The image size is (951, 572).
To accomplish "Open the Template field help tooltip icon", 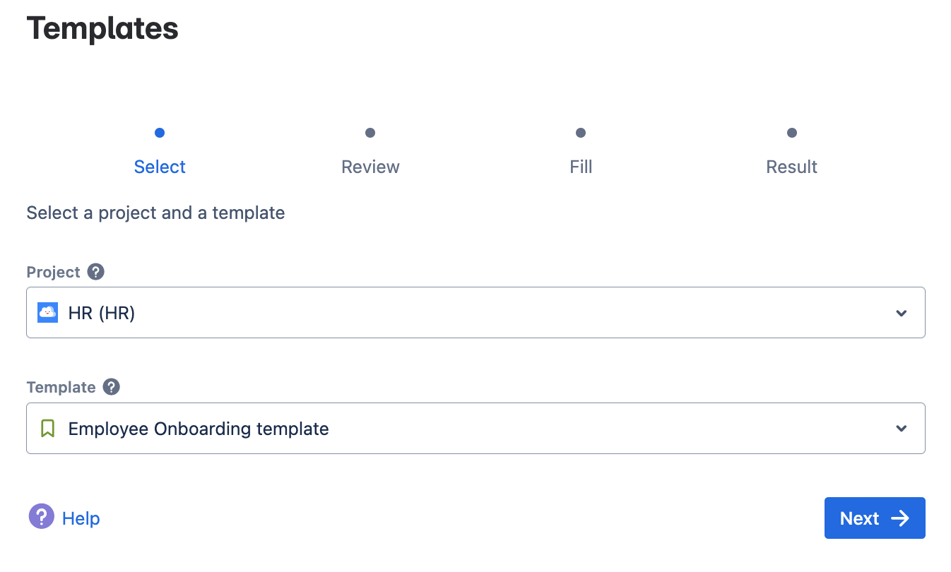I will point(112,387).
